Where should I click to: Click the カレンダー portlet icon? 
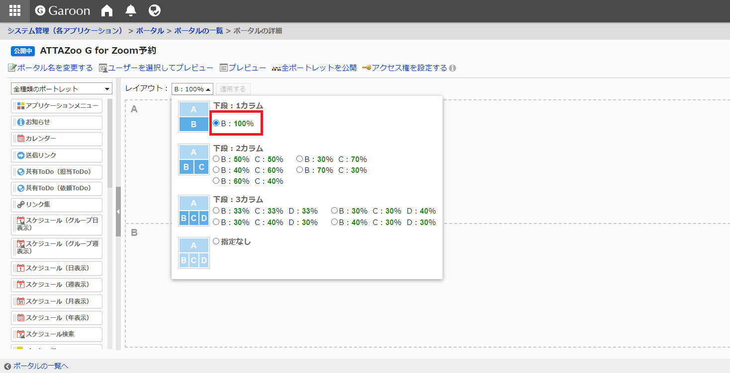click(x=21, y=139)
